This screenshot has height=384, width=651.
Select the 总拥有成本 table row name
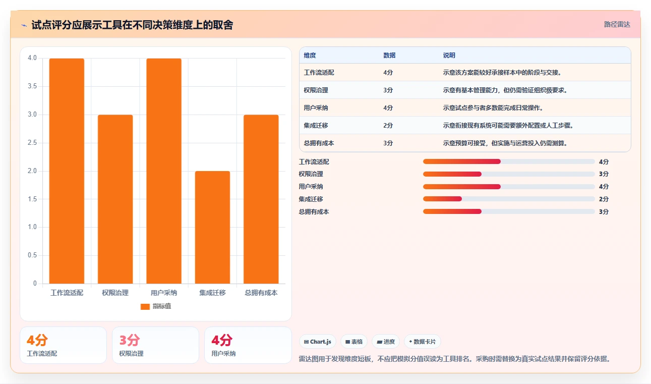(x=319, y=143)
